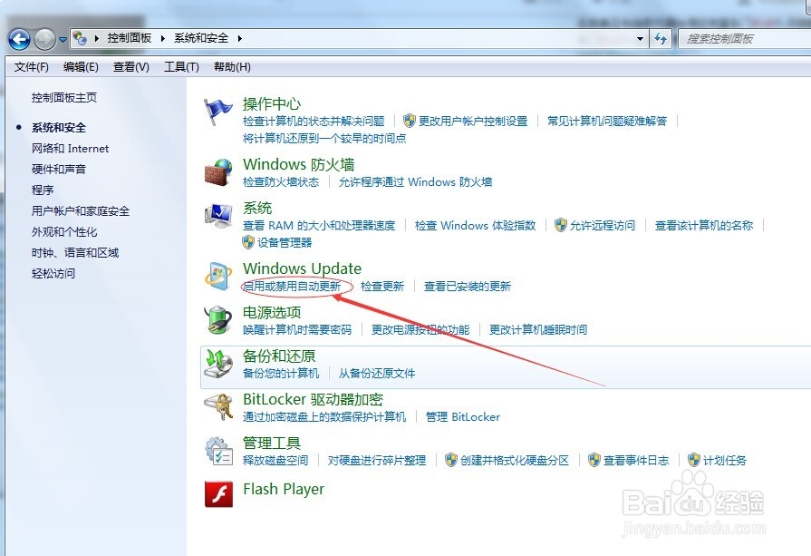Open the address bar history dropdown
The height and width of the screenshot is (556, 811).
tap(641, 39)
